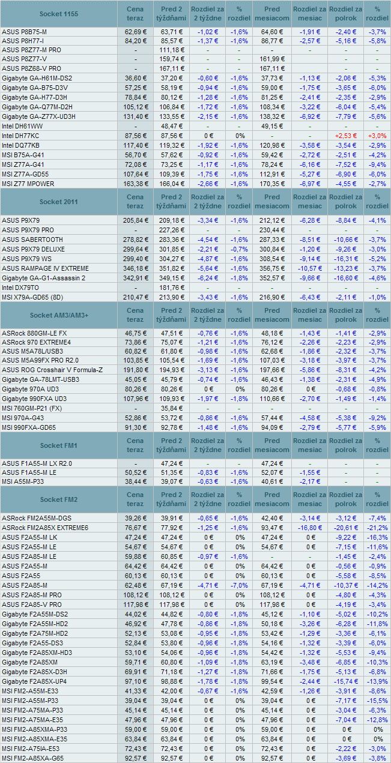Select the 'Intel DX79TO' row name
Image resolution: width=391 pixels, height=763 pixels.
21,288
